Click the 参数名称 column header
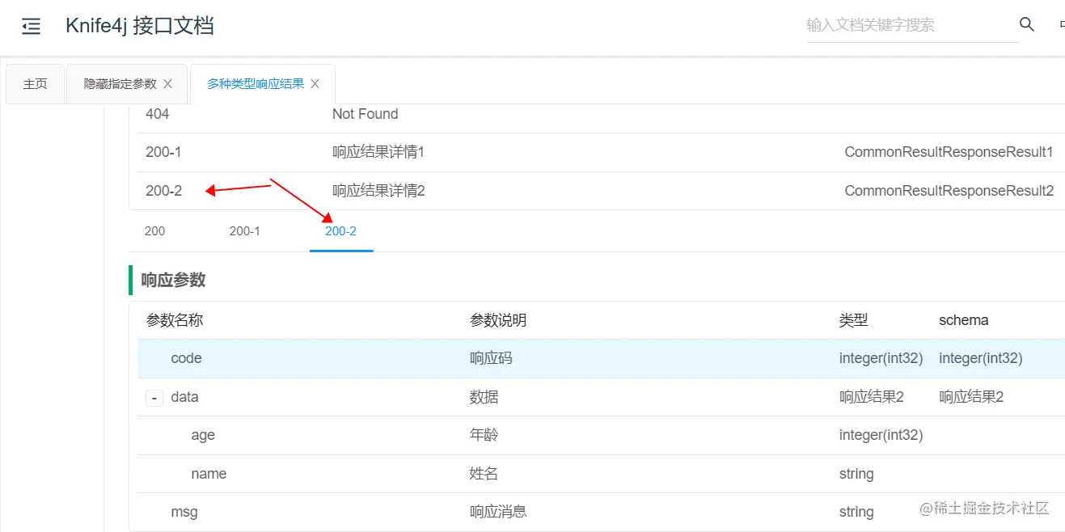Screen dimensions: 1065x532 [x=175, y=320]
